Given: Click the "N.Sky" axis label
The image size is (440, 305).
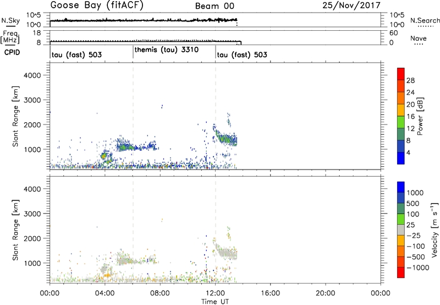Looking at the screenshot, I should point(10,20).
